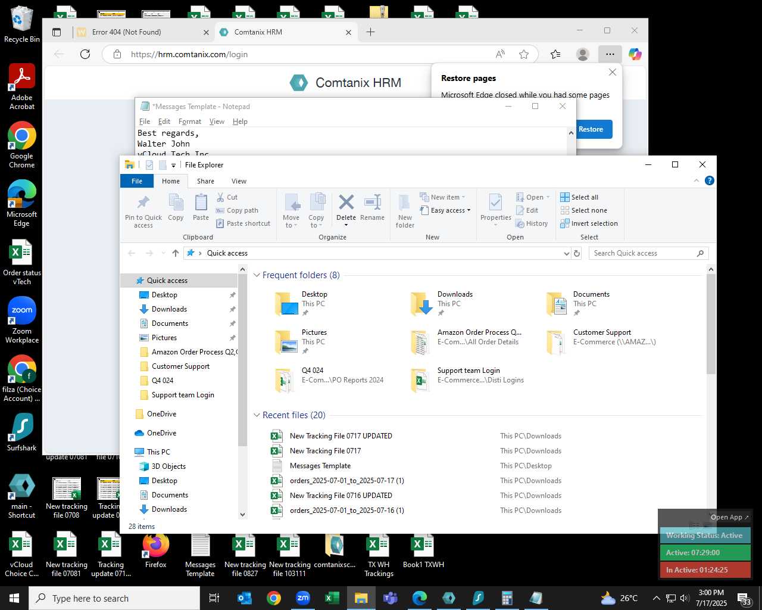Screen dimensions: 762x610
Task: Open Notepad Format menu
Action: (190, 122)
